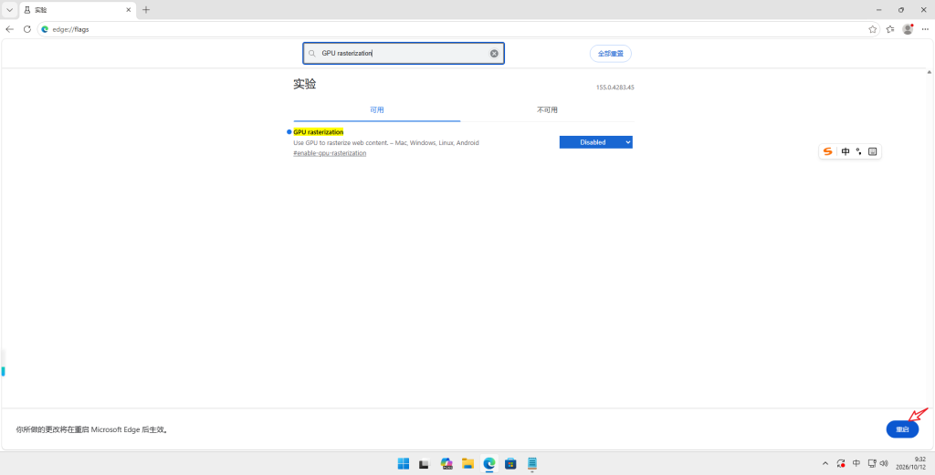Click the flag description mentioning Mac, Windows
This screenshot has width=935, height=475.
coord(386,143)
